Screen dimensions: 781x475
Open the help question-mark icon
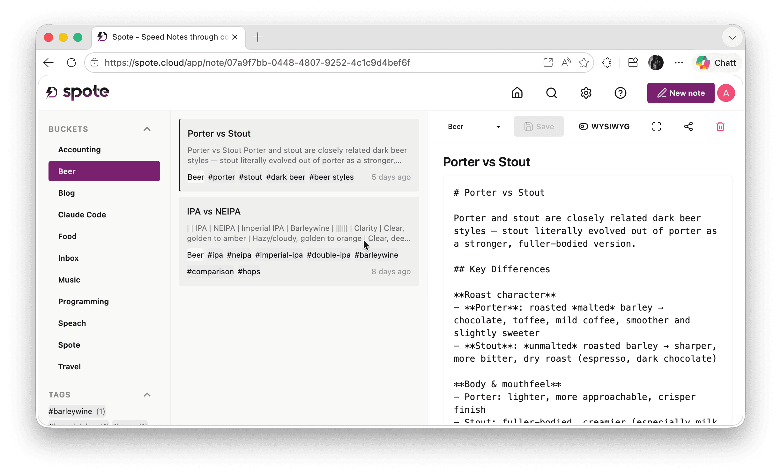coord(620,93)
